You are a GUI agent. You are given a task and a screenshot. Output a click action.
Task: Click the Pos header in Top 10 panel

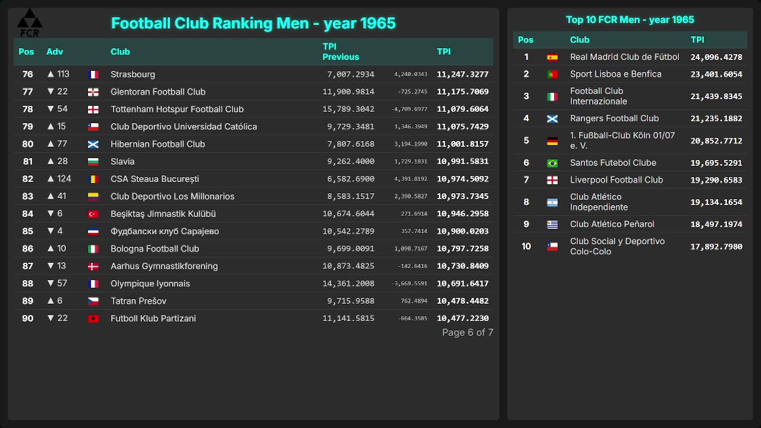(x=526, y=40)
